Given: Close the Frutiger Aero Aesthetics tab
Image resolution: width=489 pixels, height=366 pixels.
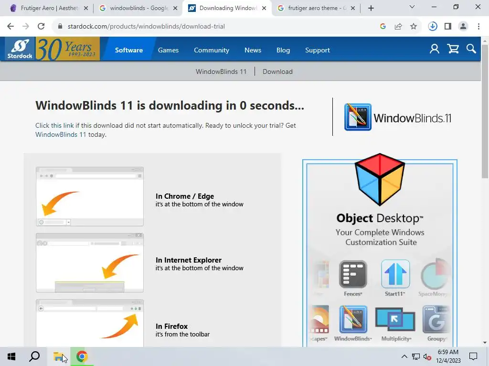Looking at the screenshot, I should pyautogui.click(x=86, y=9).
